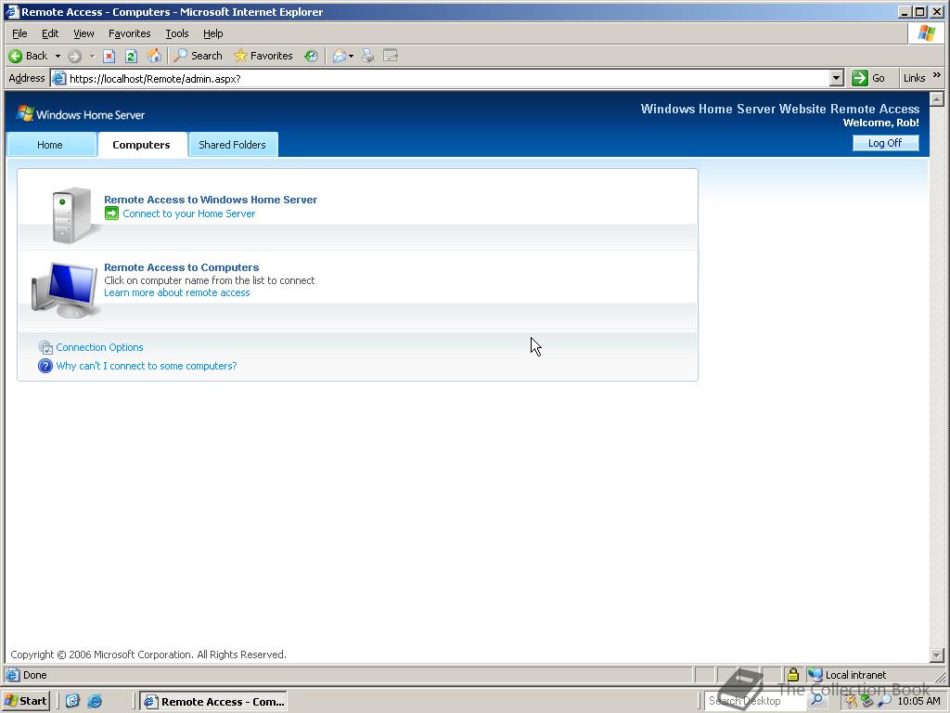950x713 pixels.
Task: Click the Local intranet zone icon
Action: 815,675
